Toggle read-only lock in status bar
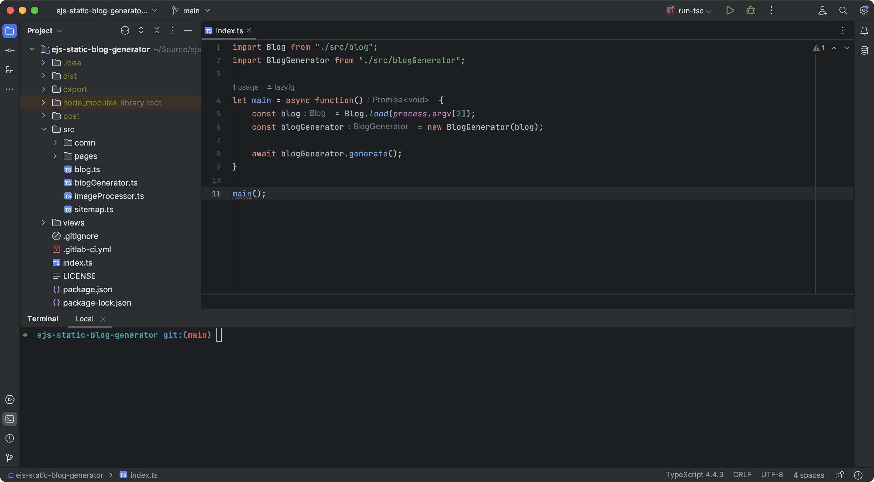The image size is (874, 482). tap(840, 475)
